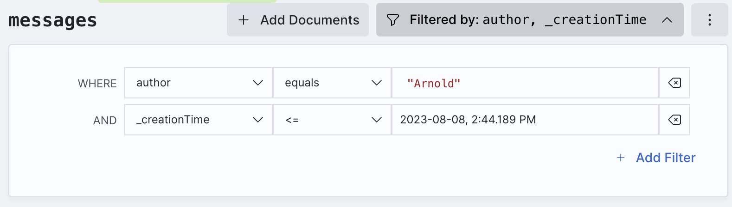Open the three-dot overflow menu
Image resolution: width=732 pixels, height=207 pixels.
709,20
